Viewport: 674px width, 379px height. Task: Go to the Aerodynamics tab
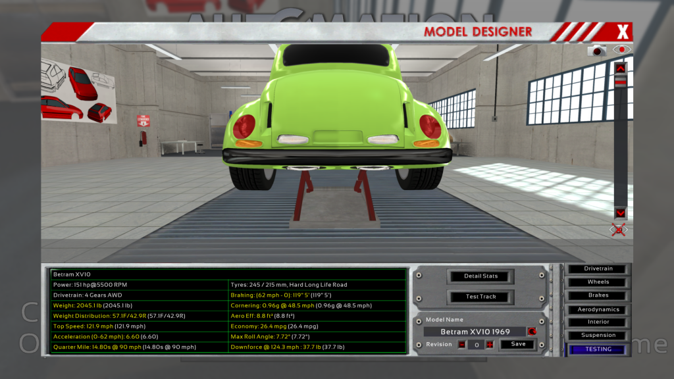click(x=598, y=309)
